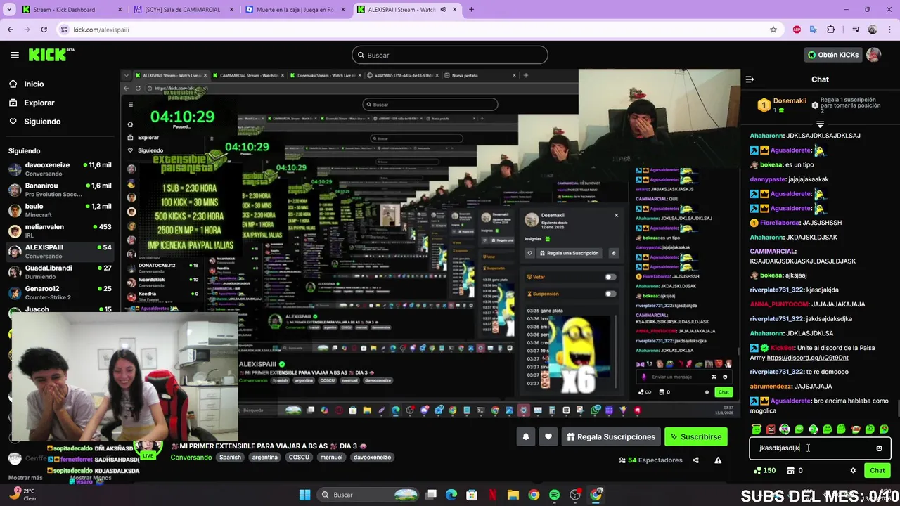Open the Kick hamburger menu
Screen dimensions: 900x506
(x=15, y=55)
